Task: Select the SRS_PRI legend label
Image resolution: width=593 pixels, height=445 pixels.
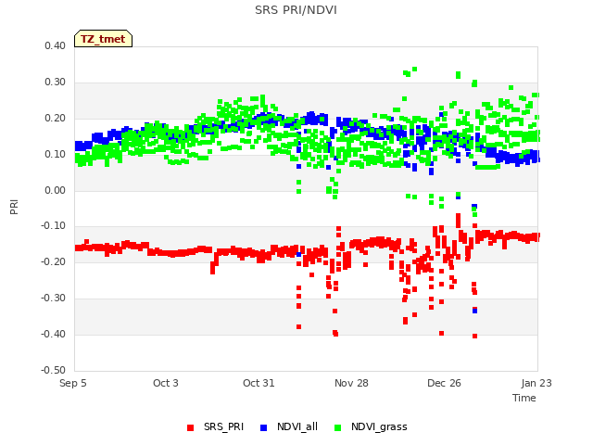Action: click(223, 426)
